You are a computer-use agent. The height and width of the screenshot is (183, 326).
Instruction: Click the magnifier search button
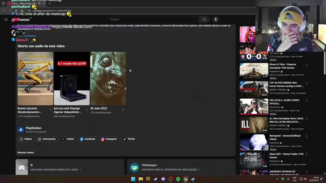(x=204, y=19)
